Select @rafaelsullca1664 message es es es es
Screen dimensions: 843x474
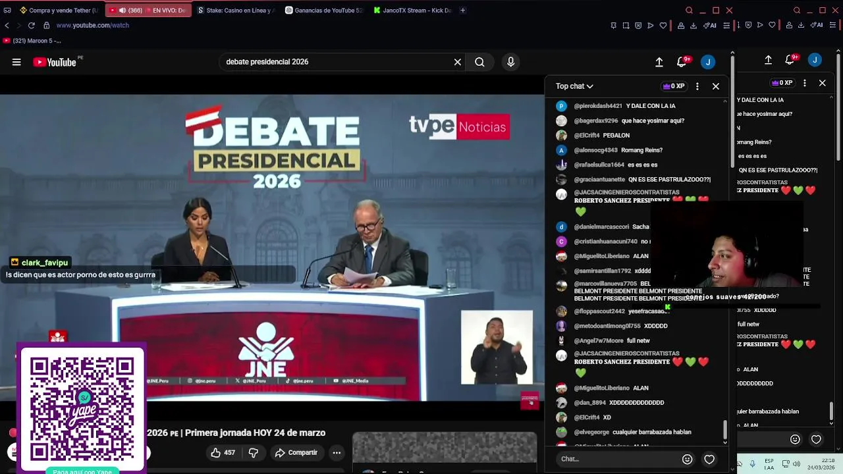coord(616,165)
